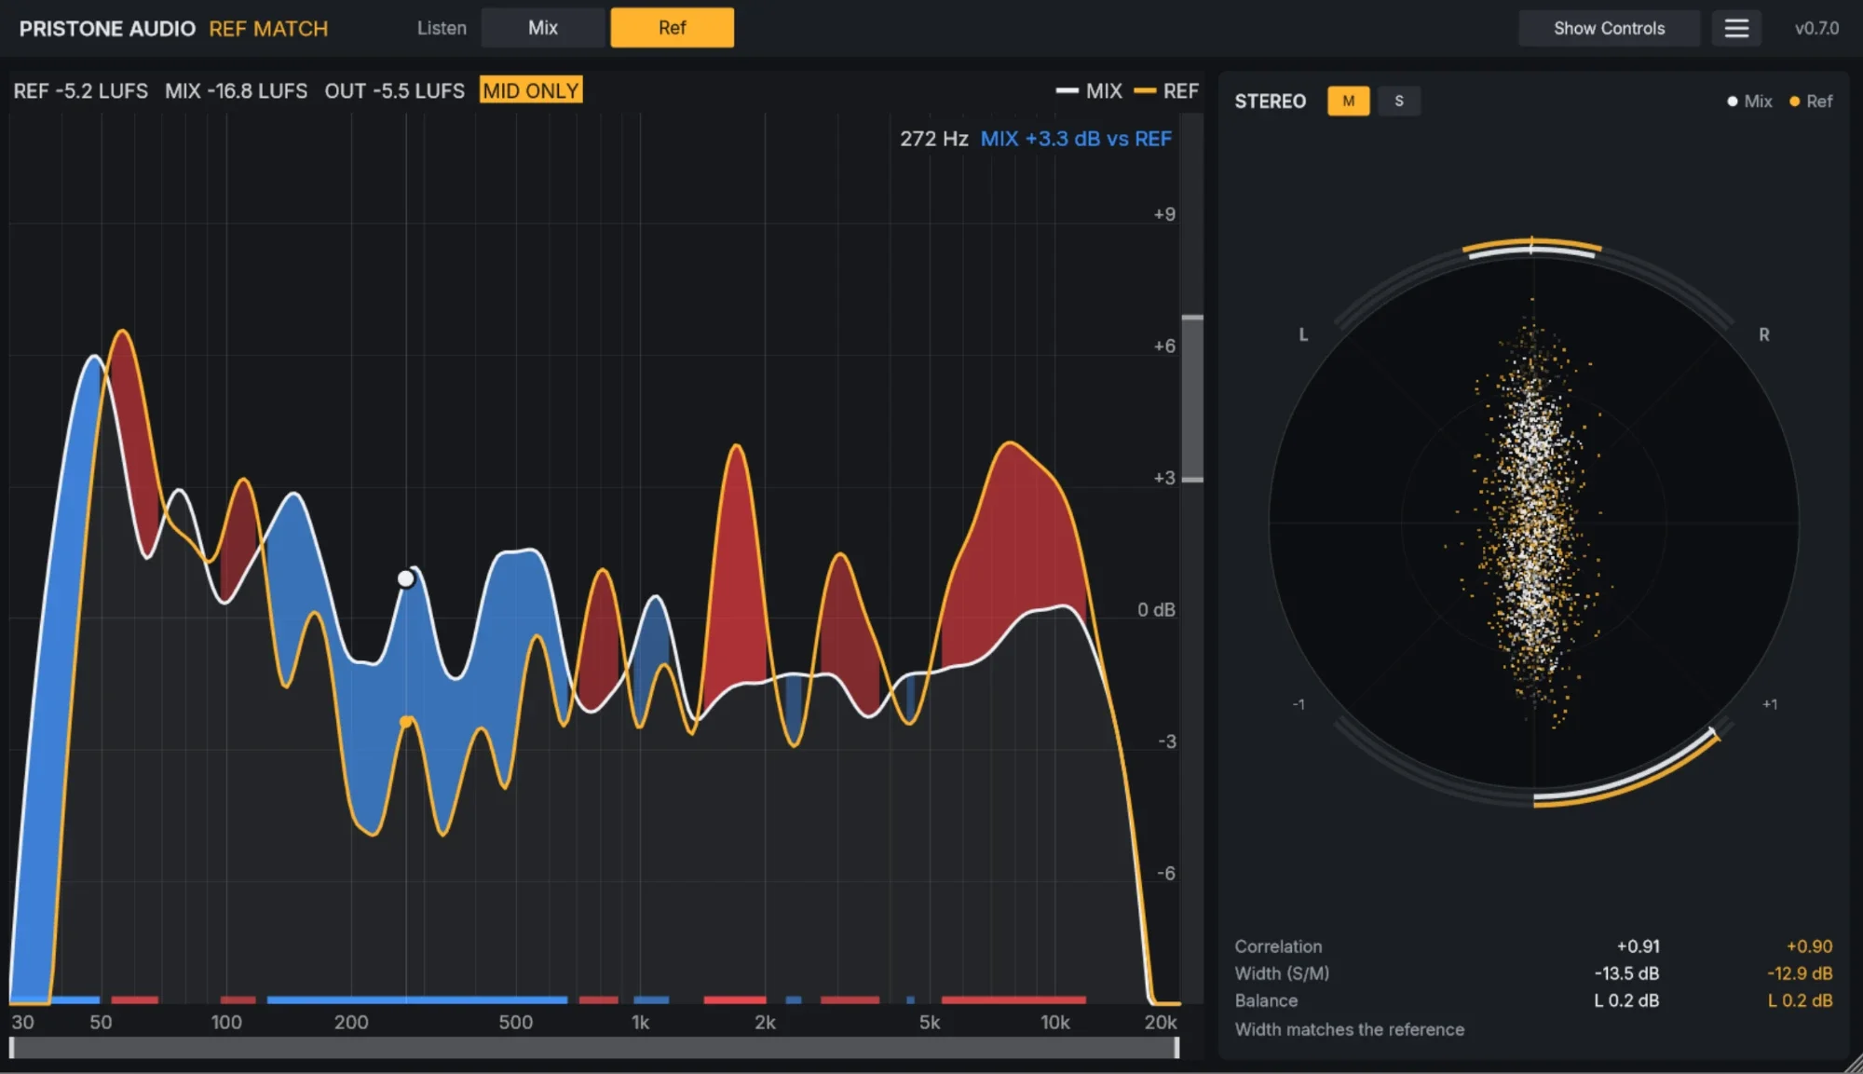Open the hamburger menu icon
Viewport: 1863px width, 1074px height.
[1736, 28]
